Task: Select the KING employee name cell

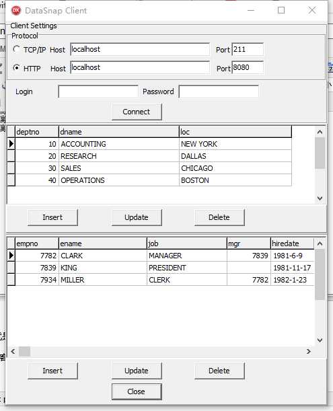Action: pos(103,268)
